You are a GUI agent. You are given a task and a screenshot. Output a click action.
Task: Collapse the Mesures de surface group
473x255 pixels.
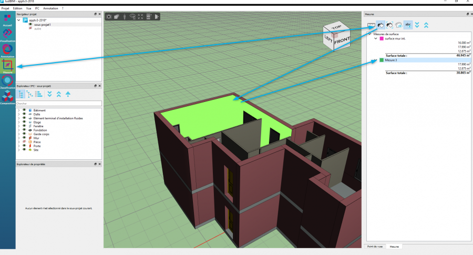pos(370,34)
